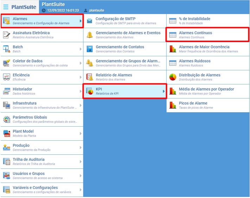250x198 pixels.
Task: Open Alarmes Contínuos report
Action: click(207, 34)
